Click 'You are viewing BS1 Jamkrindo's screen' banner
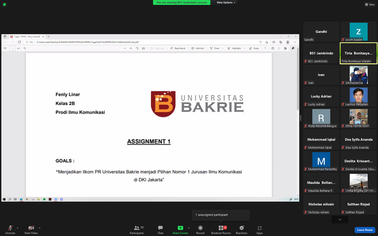Image resolution: width=378 pixels, height=236 pixels. click(x=181, y=2)
